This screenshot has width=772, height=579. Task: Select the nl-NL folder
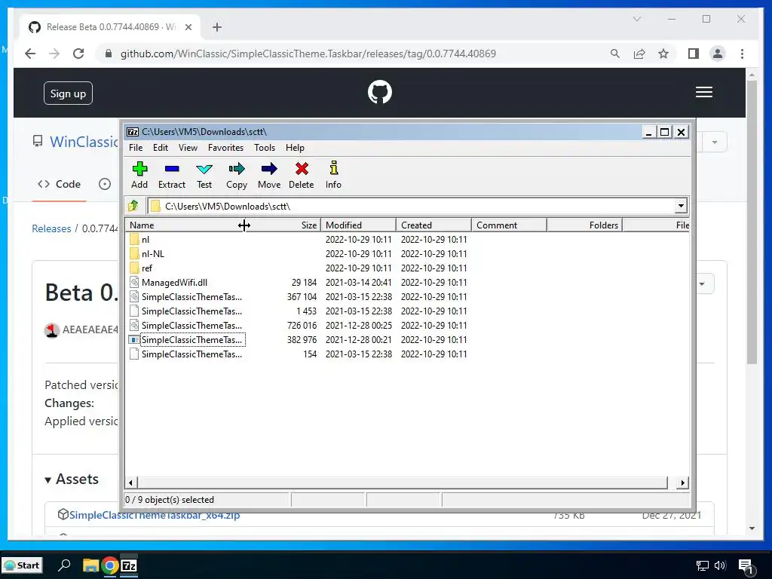click(152, 254)
